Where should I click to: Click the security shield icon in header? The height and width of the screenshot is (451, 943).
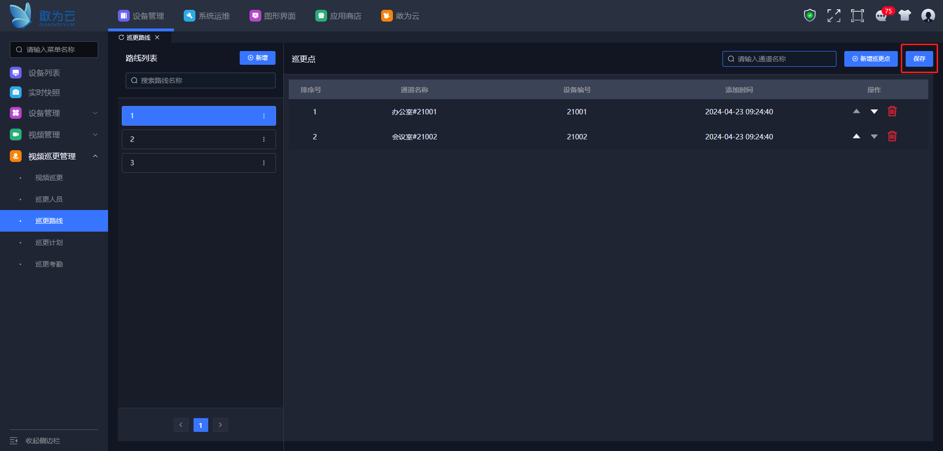809,16
